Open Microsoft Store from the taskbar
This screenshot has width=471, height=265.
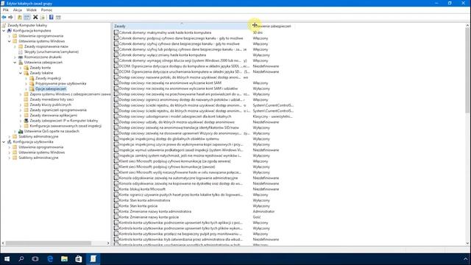79,258
